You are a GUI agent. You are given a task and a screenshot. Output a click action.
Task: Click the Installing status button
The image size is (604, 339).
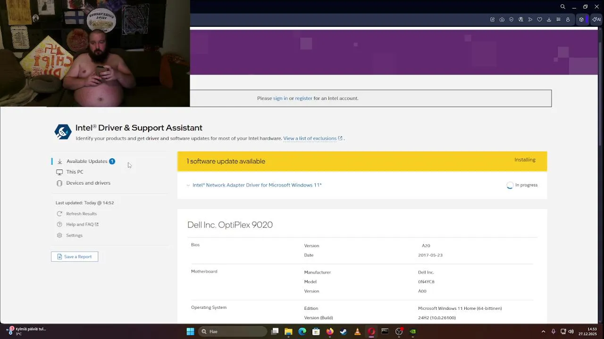click(x=525, y=160)
